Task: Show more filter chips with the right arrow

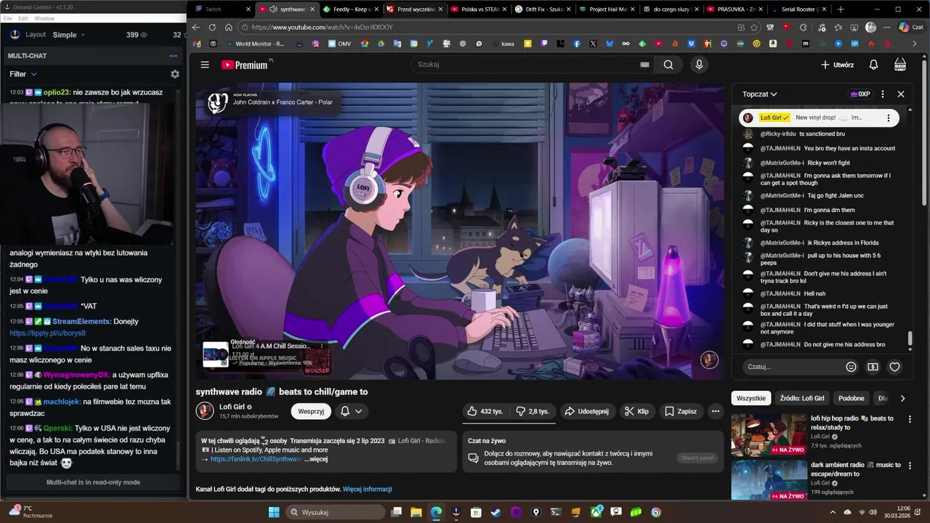Action: 902,398
